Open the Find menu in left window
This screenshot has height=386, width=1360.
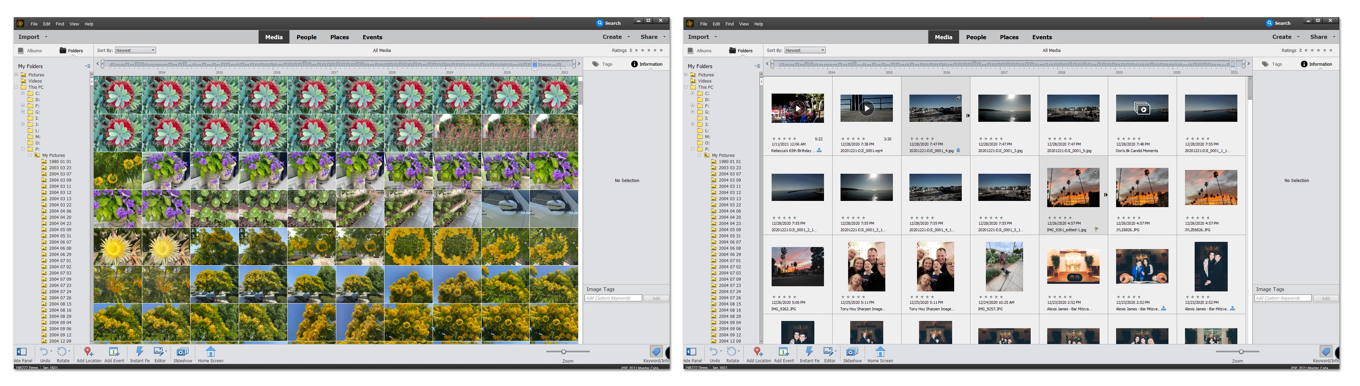pos(60,24)
